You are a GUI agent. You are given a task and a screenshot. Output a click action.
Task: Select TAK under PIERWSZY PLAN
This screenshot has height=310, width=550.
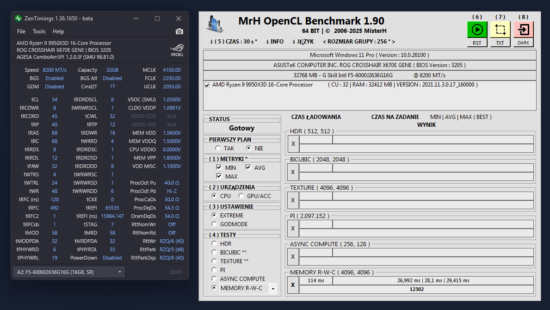pyautogui.click(x=218, y=148)
